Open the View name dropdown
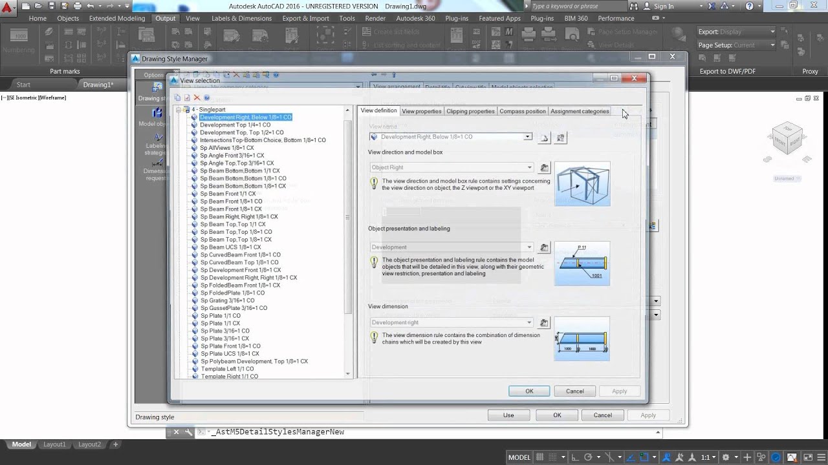Image resolution: width=828 pixels, height=465 pixels. [x=528, y=137]
